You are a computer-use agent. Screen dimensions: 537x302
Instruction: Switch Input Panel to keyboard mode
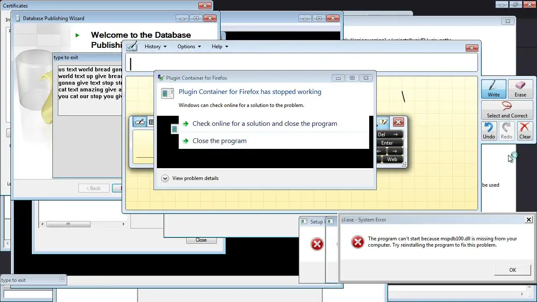tap(151, 122)
